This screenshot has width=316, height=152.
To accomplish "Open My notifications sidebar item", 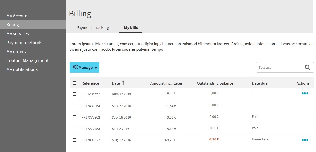I will point(22,69).
